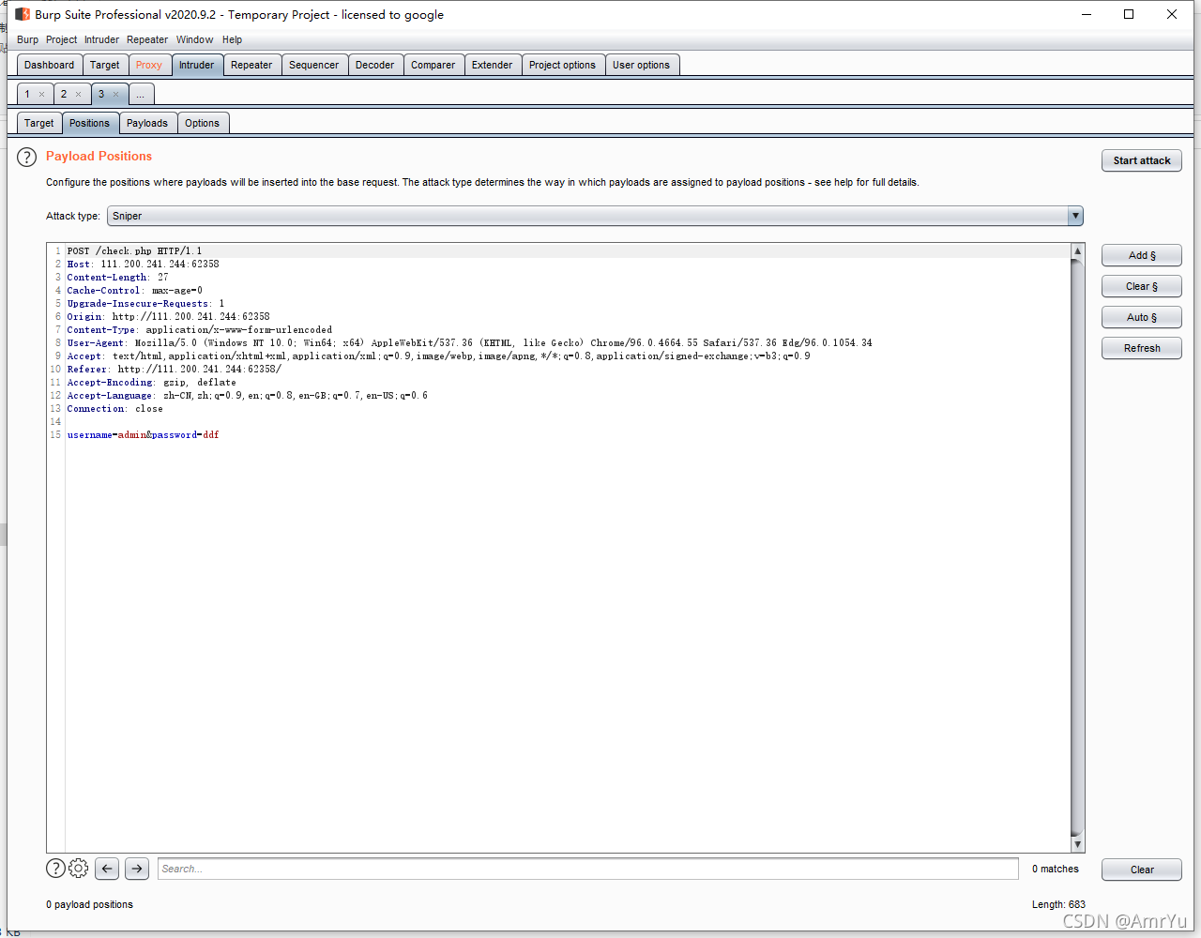
Task: Click Clear search button
Action: pos(1142,870)
